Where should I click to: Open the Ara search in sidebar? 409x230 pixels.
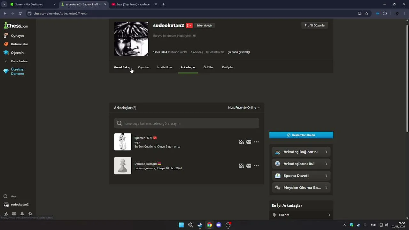[x=13, y=196]
